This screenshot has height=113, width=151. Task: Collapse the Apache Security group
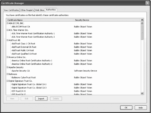tap(8, 67)
